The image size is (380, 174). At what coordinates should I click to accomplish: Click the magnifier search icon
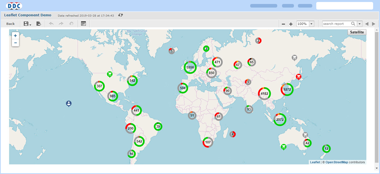tap(353, 24)
